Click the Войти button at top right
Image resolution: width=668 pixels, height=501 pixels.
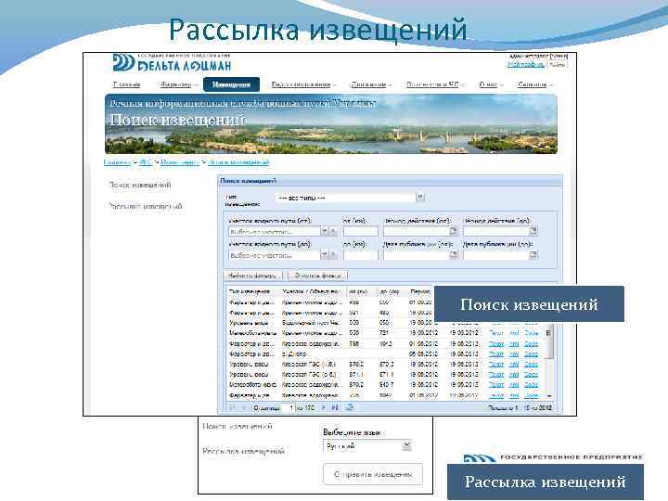coord(557,65)
